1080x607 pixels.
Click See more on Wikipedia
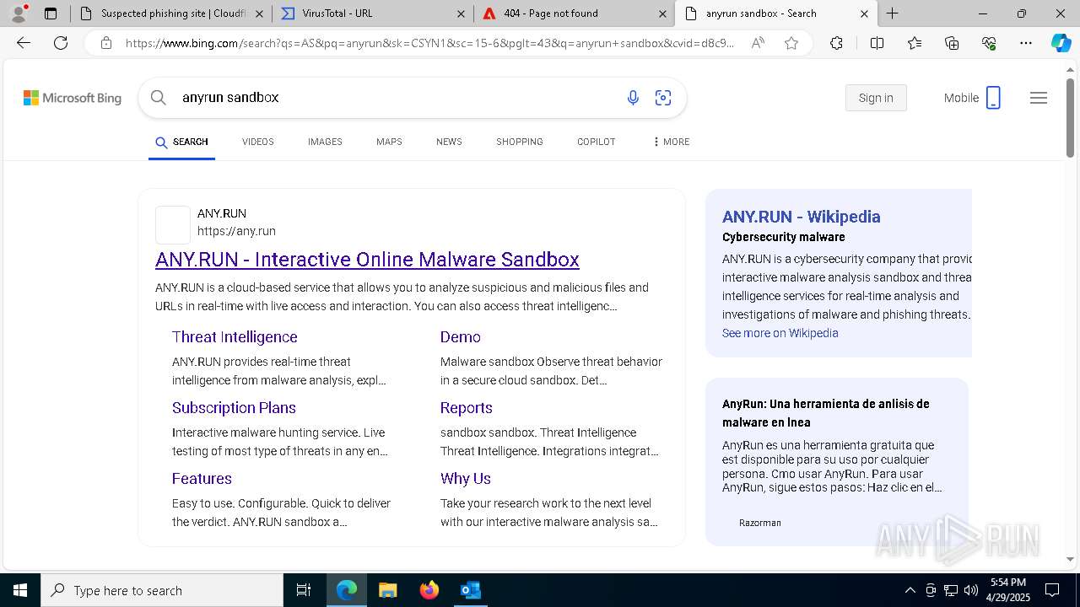click(780, 333)
